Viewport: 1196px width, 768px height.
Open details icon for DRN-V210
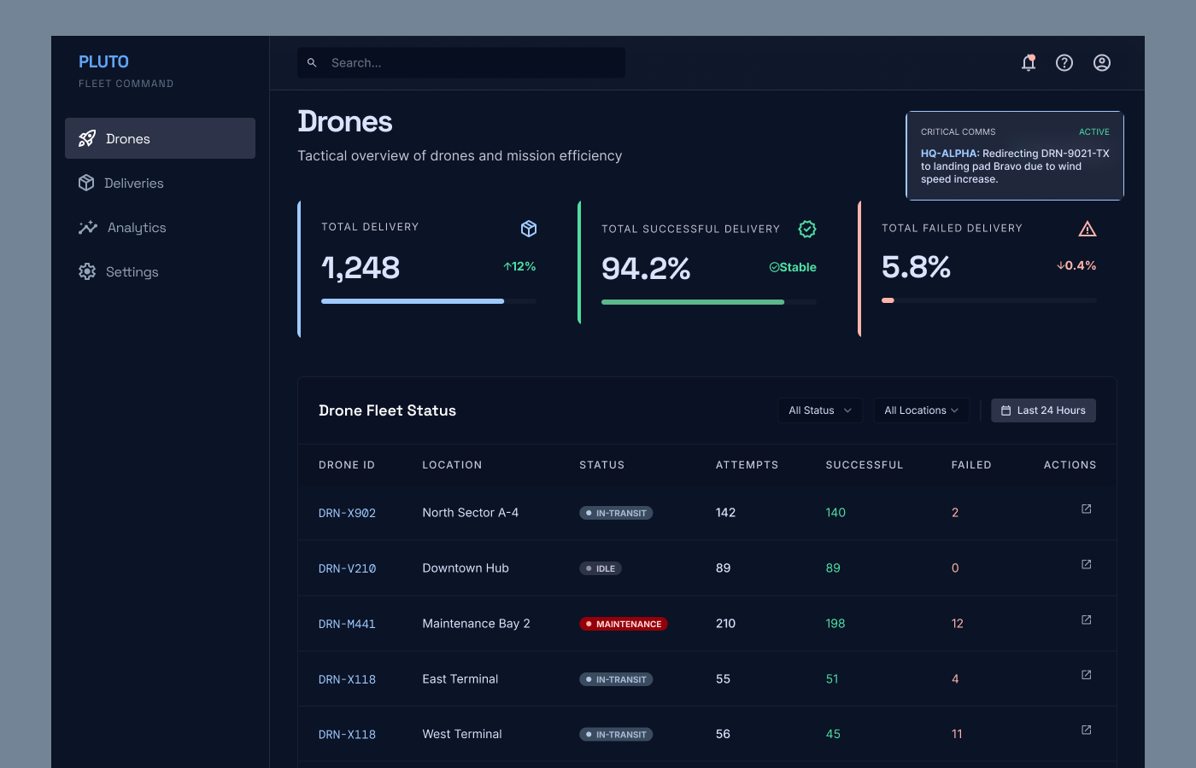pos(1087,565)
